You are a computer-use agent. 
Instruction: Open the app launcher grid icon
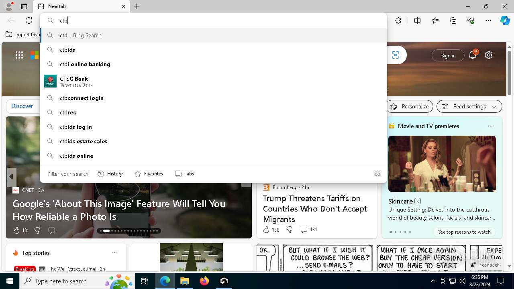[19, 55]
